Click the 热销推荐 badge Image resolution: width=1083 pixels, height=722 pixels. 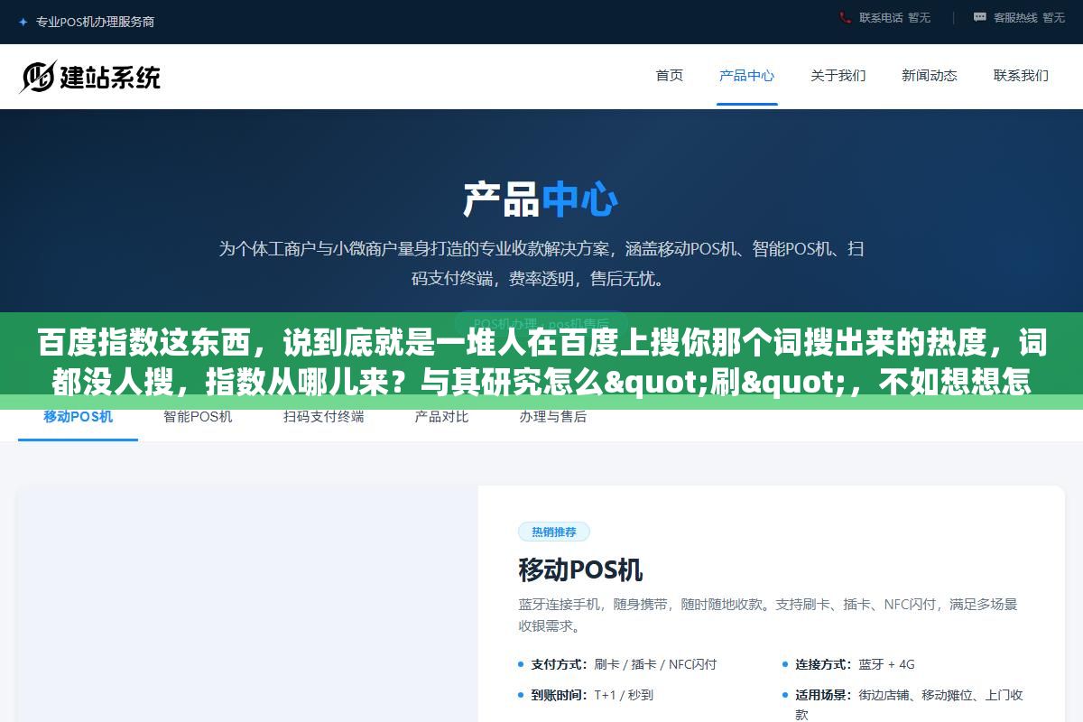554,532
